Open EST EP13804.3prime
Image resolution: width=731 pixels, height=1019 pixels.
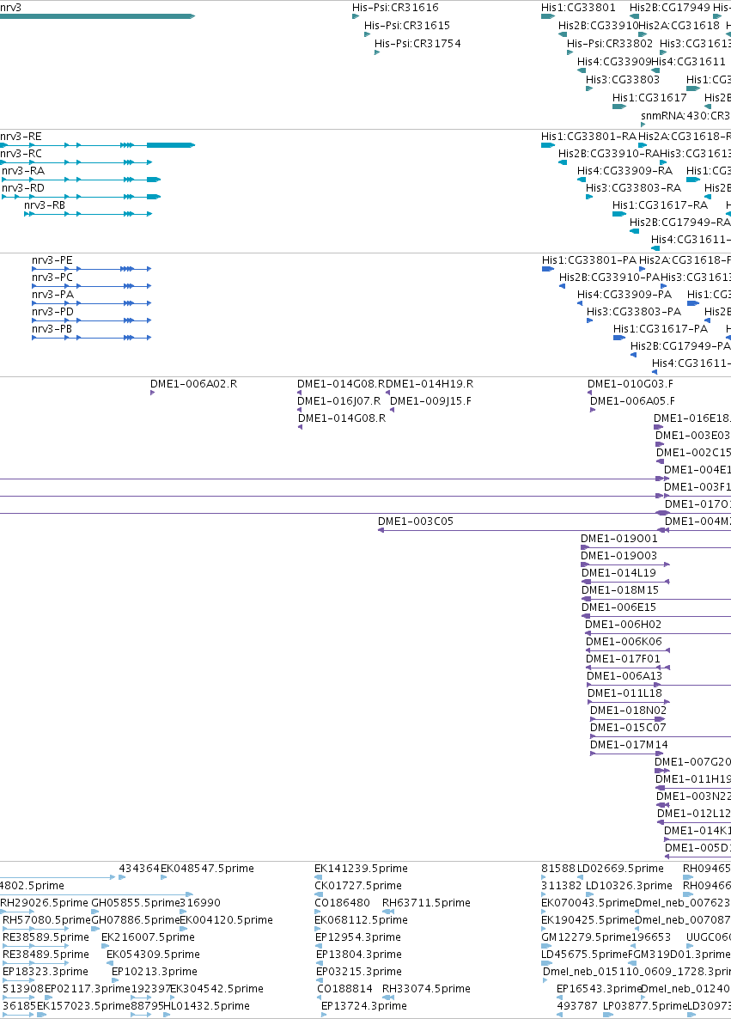(359, 955)
